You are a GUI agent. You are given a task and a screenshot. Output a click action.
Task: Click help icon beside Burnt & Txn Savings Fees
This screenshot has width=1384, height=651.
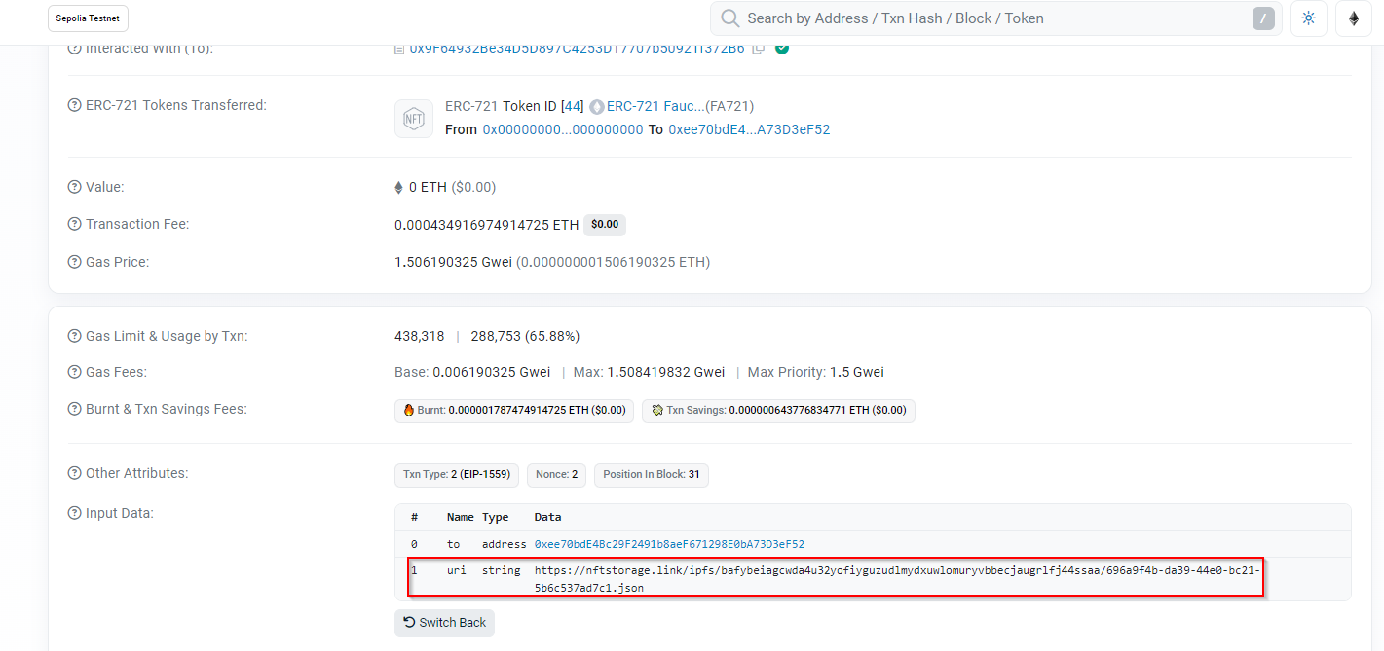click(x=75, y=409)
